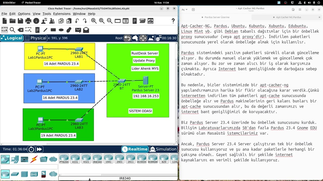Select the Switches subcategory icon
Screen dimensions: 323x181
pos(15,174)
